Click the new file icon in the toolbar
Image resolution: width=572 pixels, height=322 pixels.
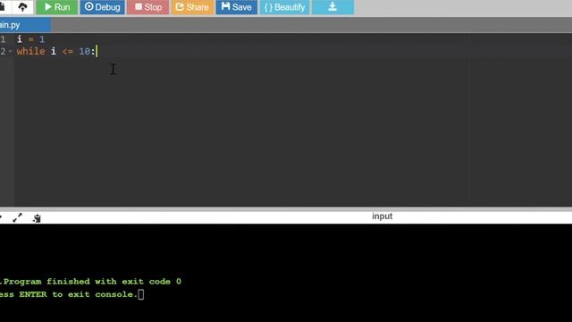(x=3, y=7)
